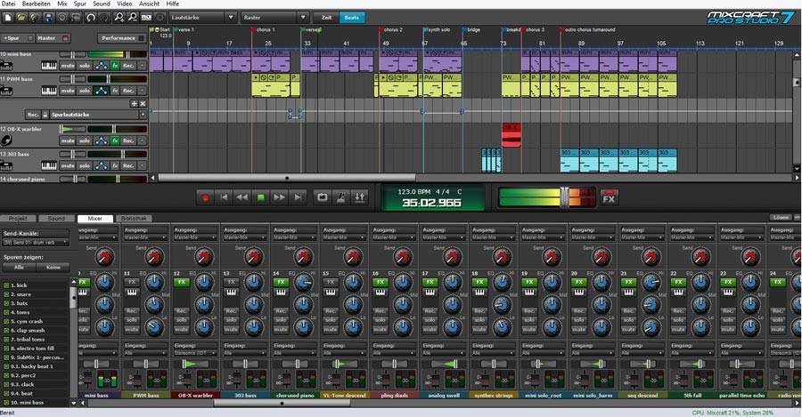Click the Performance panel button
802x417 pixels.
tap(118, 38)
